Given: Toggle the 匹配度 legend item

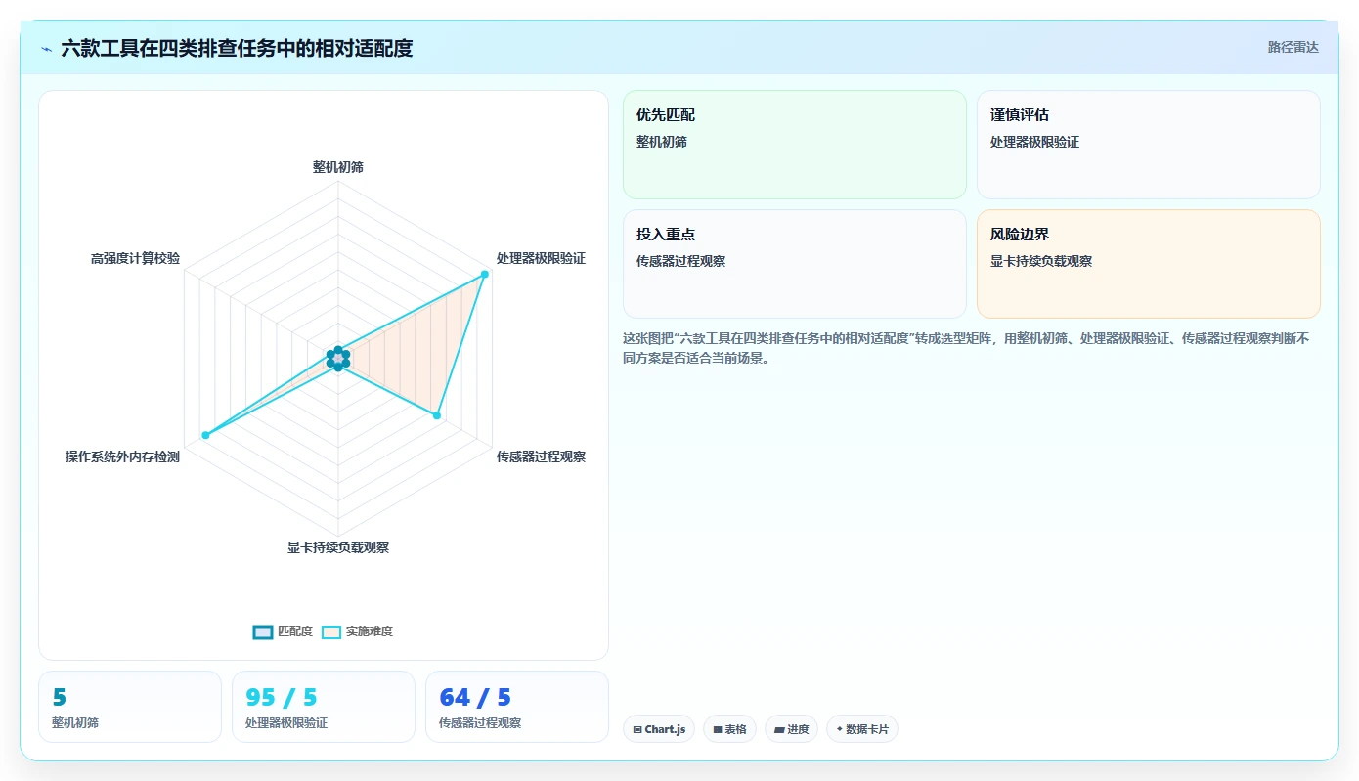Looking at the screenshot, I should [x=283, y=631].
